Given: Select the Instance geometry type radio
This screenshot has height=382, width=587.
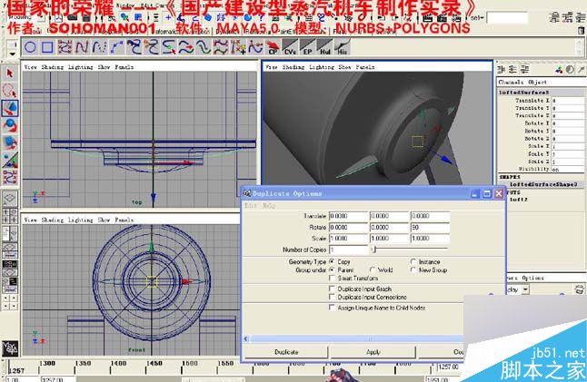Looking at the screenshot, I should (x=413, y=261).
